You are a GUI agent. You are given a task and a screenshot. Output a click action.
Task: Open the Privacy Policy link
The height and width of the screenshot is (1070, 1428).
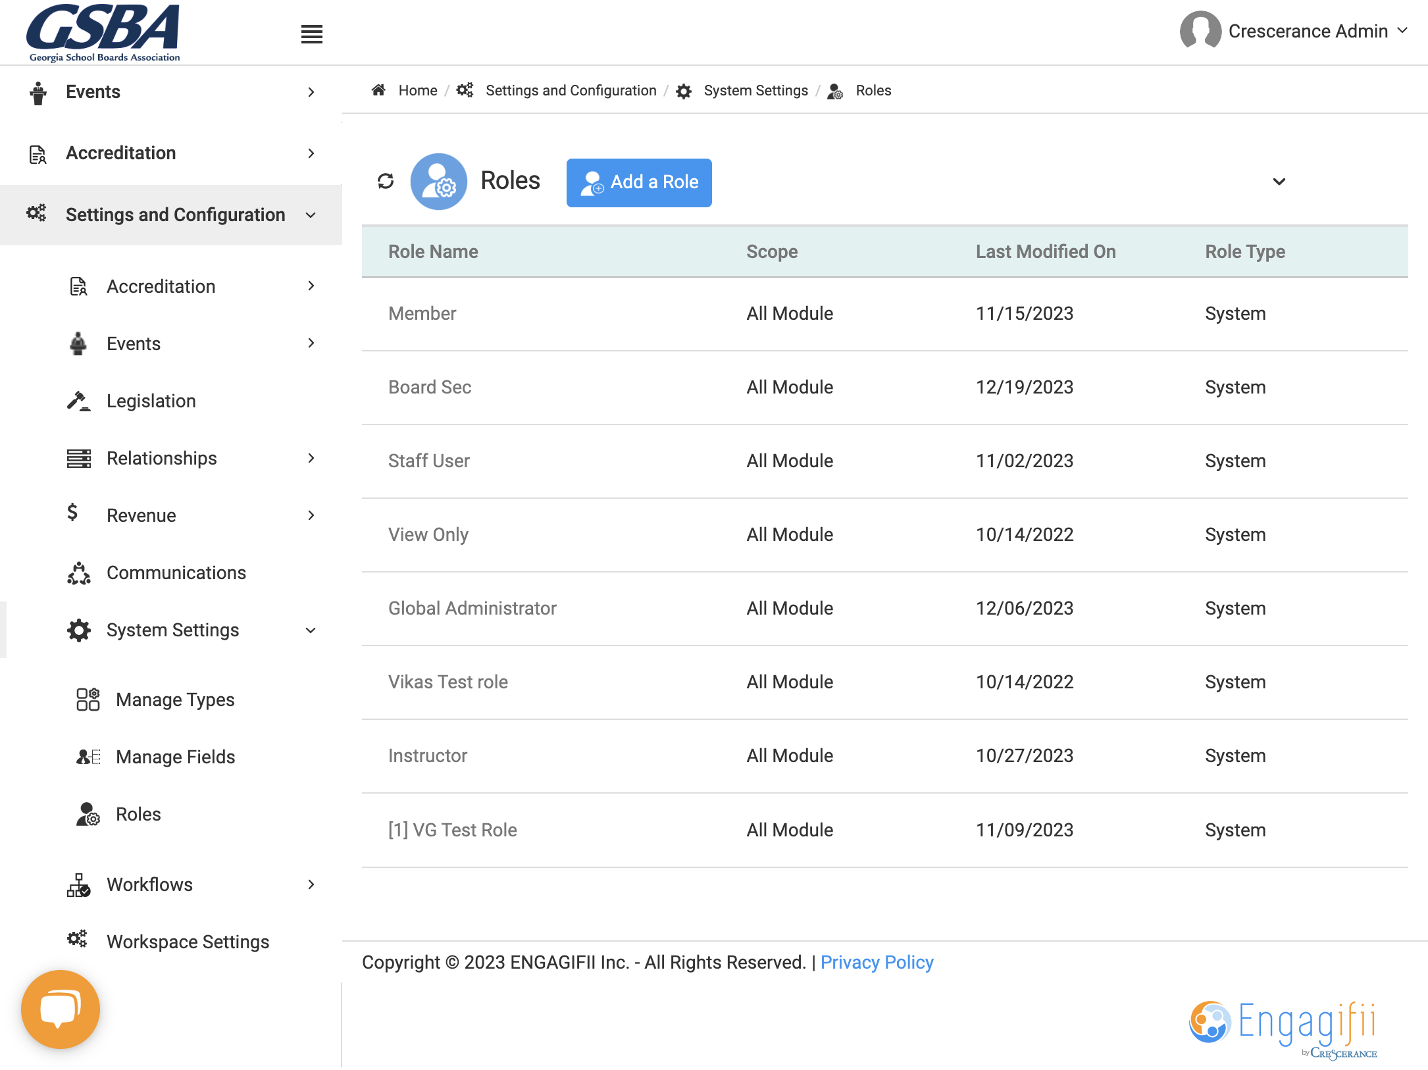tap(877, 963)
